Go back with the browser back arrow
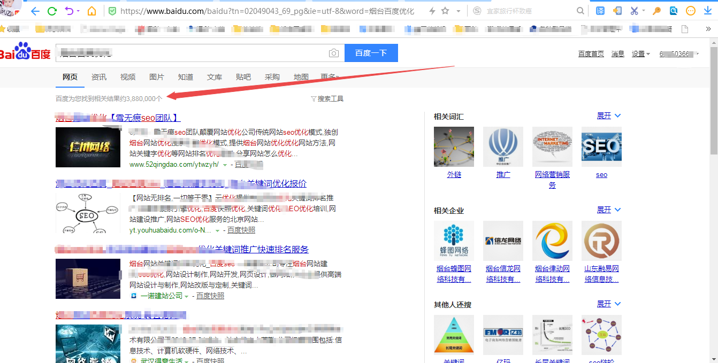 [35, 11]
